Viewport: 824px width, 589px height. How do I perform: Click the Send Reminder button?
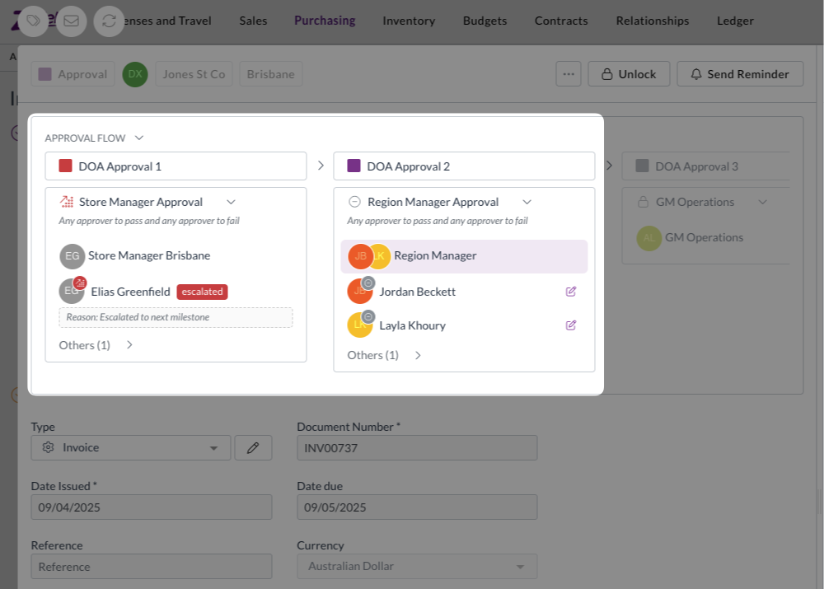point(740,74)
